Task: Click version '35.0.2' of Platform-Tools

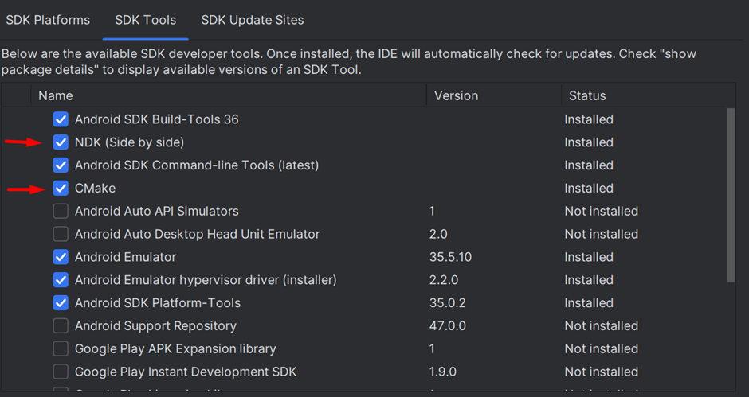Action: pos(448,302)
